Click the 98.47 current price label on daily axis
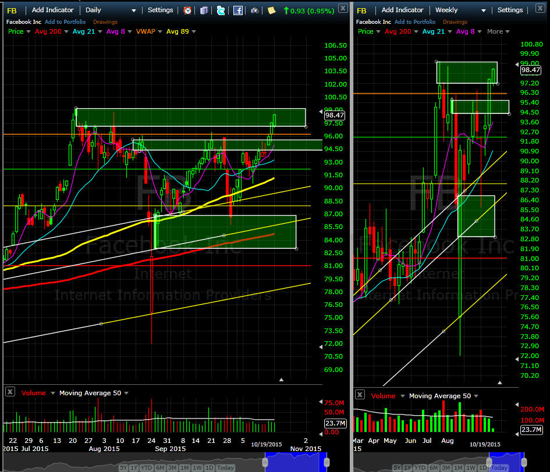The width and height of the screenshot is (550, 472). pos(334,115)
